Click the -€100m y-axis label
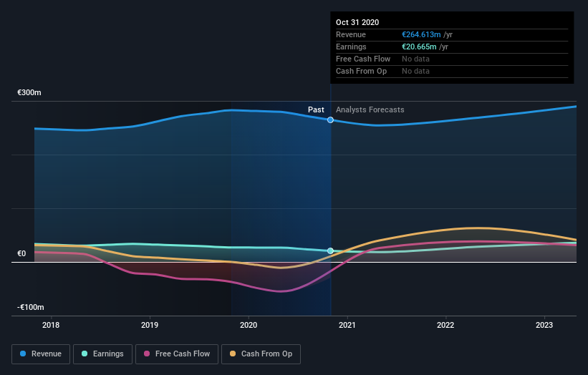 [x=30, y=307]
